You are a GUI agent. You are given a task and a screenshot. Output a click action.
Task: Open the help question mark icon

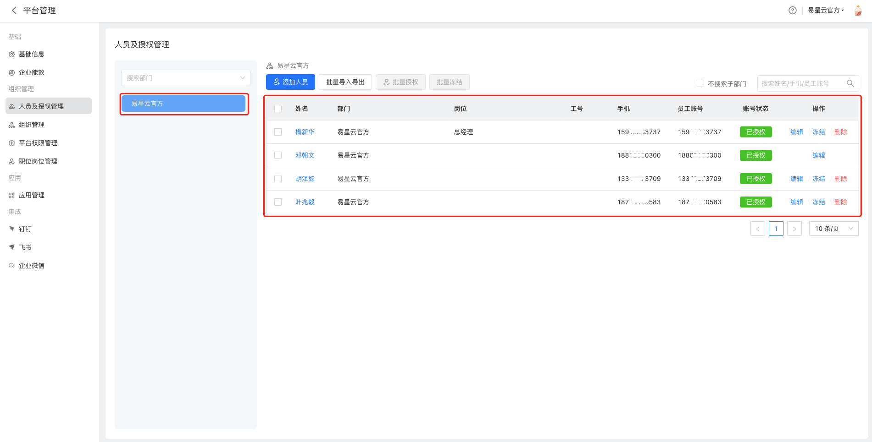pyautogui.click(x=793, y=10)
